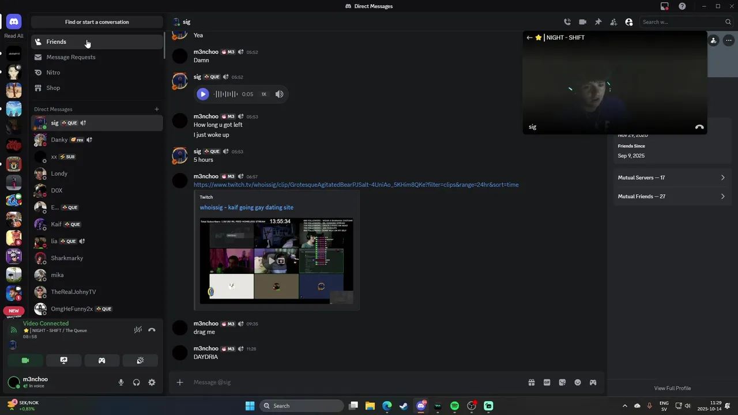Click Read All under home icon
This screenshot has height=415, width=738.
tap(14, 36)
